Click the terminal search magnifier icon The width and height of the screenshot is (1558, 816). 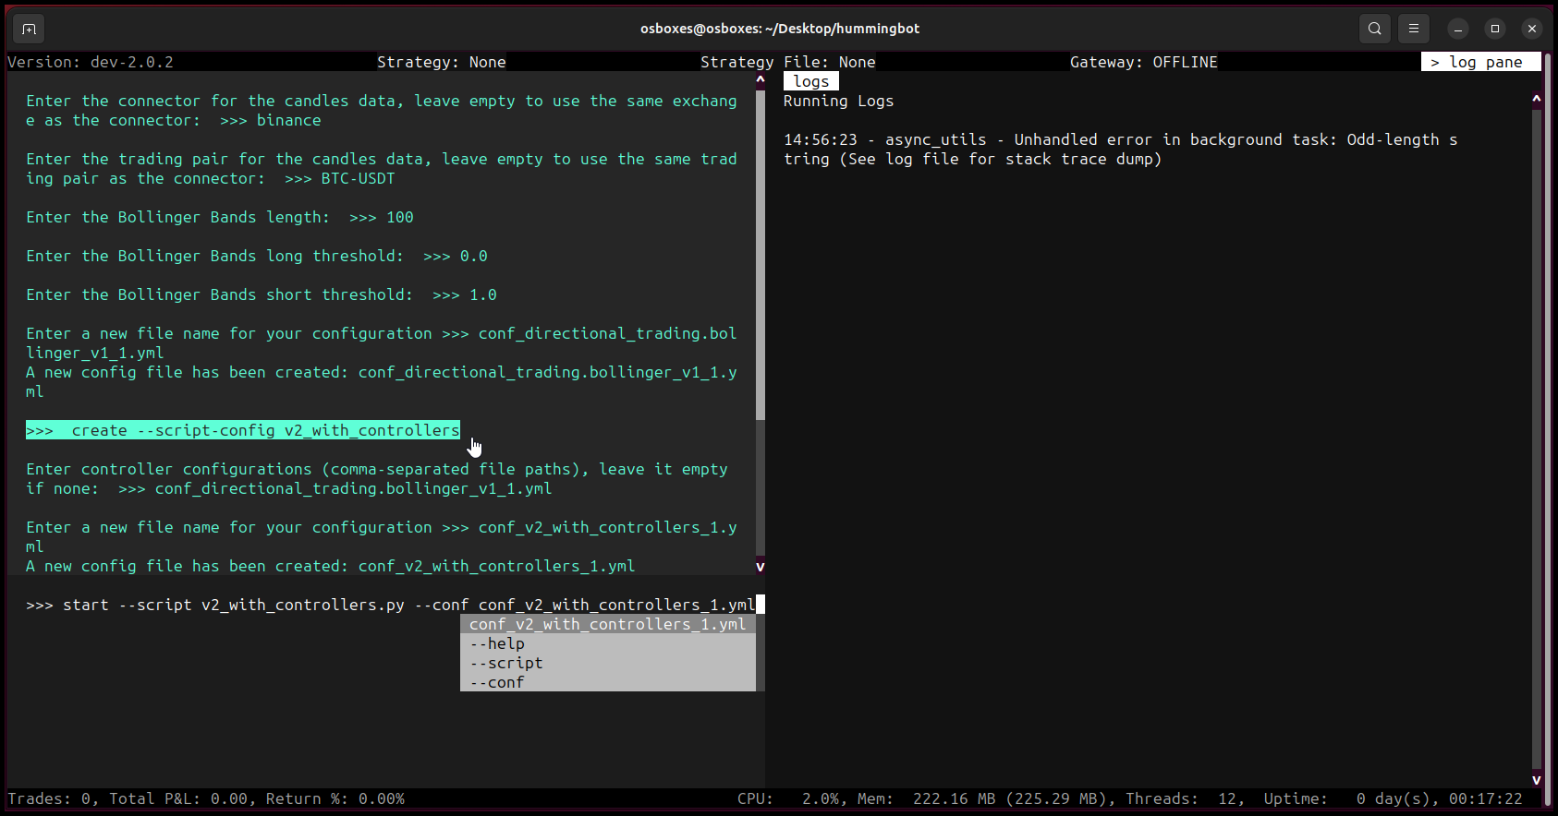pyautogui.click(x=1375, y=29)
